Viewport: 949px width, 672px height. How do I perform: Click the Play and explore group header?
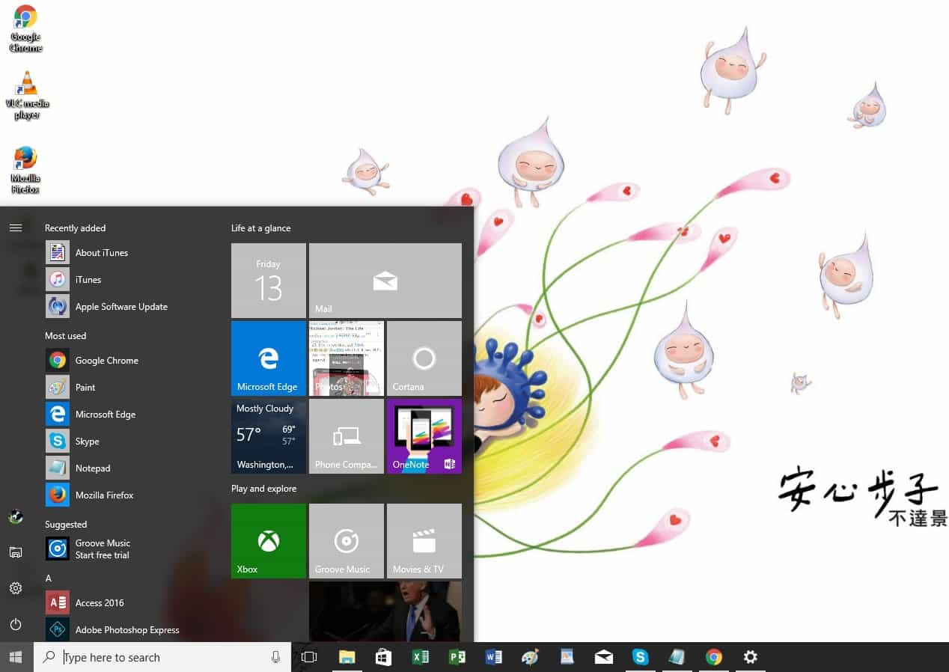click(x=263, y=489)
